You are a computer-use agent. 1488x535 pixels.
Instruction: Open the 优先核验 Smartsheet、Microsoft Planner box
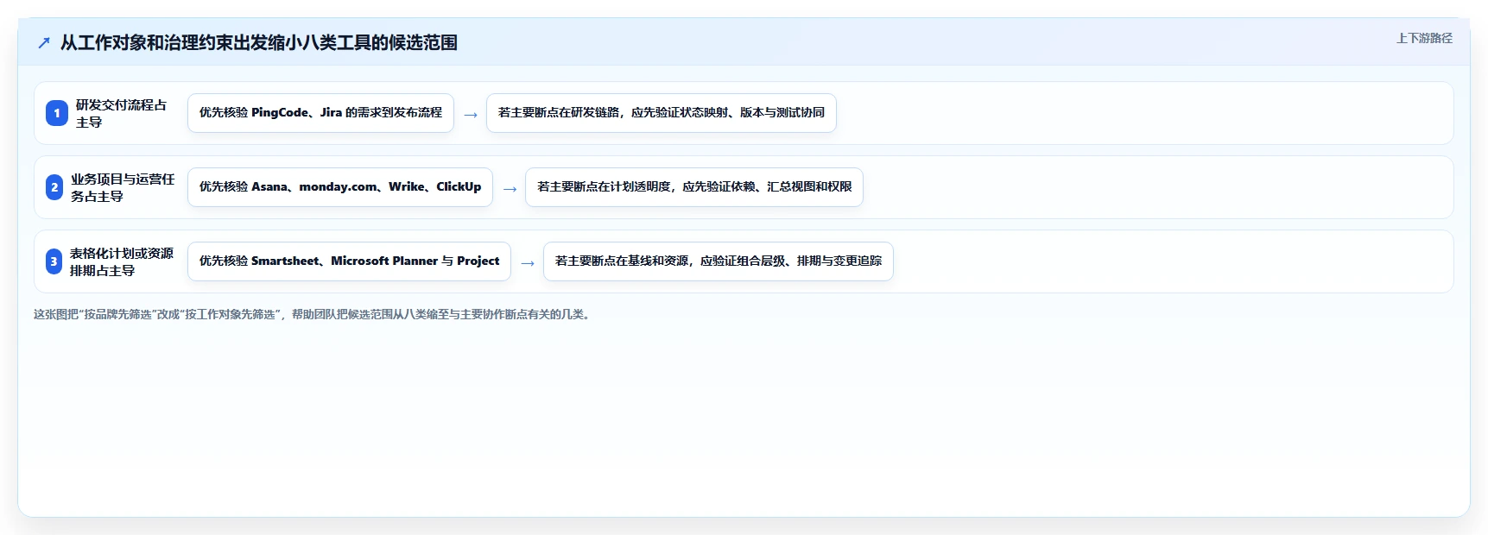349,261
